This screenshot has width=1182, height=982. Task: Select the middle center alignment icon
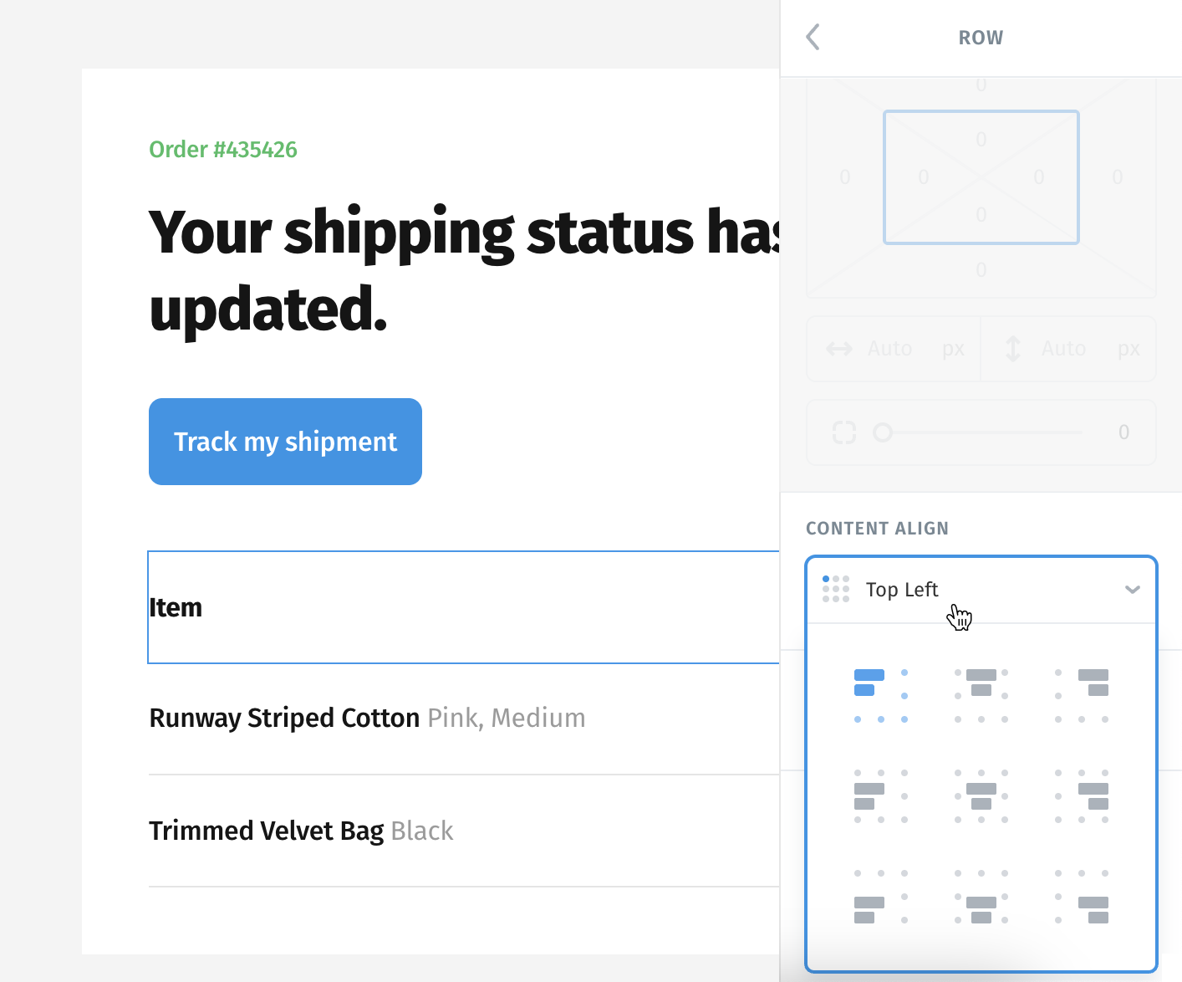981,795
